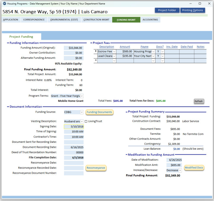
Task: Click the File Completion Date field
Action: pos(74,158)
